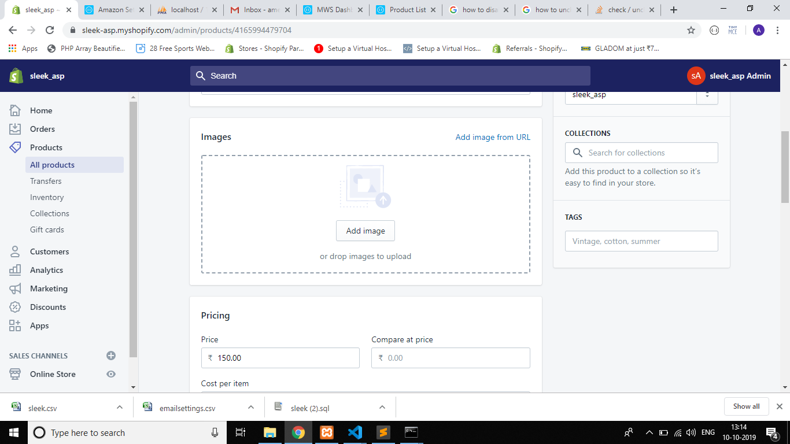Open the sleek_asp vendor dropdown arrows
Screen dimensions: 790x444
pyautogui.click(x=707, y=95)
